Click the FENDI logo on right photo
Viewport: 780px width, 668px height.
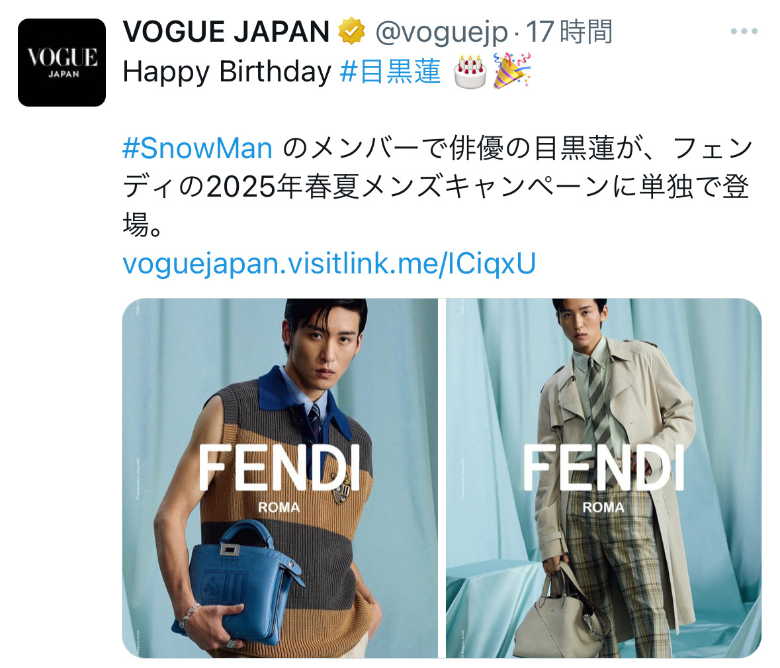click(603, 468)
